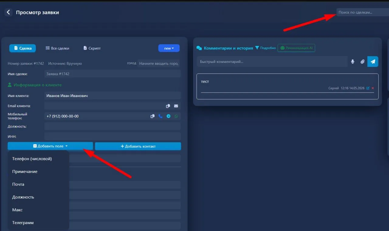Screen dimensions: 389x231
Task: Call the client with the phone icon
Action: [x=160, y=116]
